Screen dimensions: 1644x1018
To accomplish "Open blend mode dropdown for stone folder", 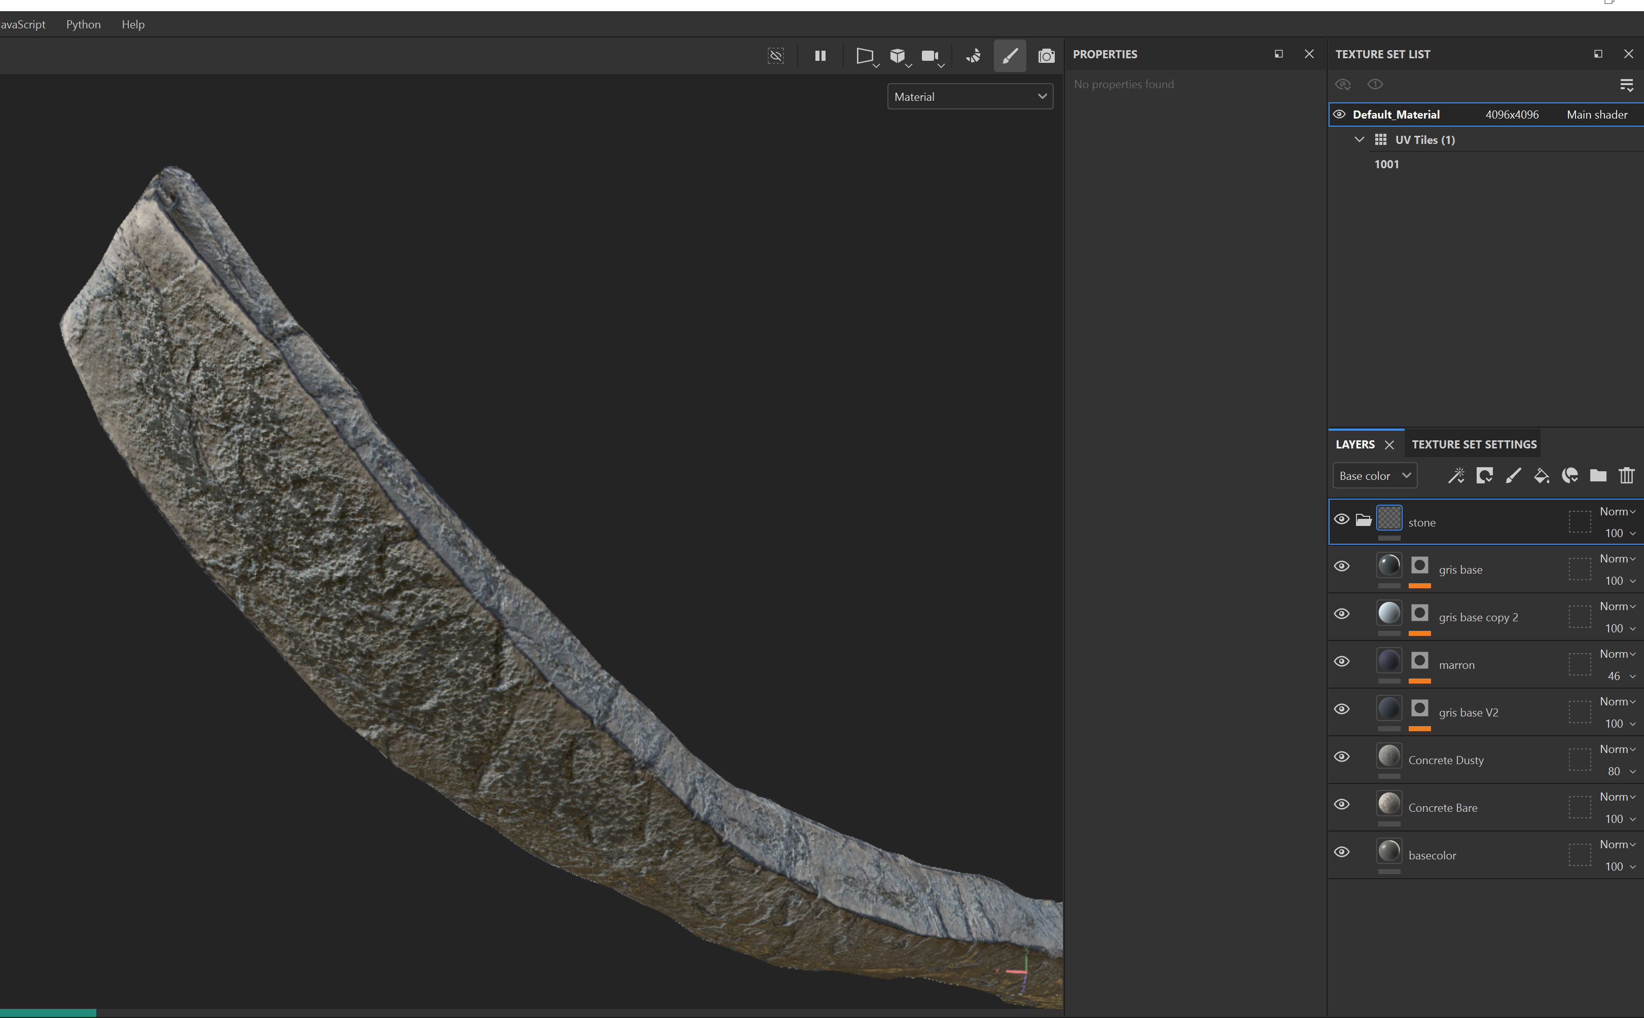I will tap(1618, 512).
